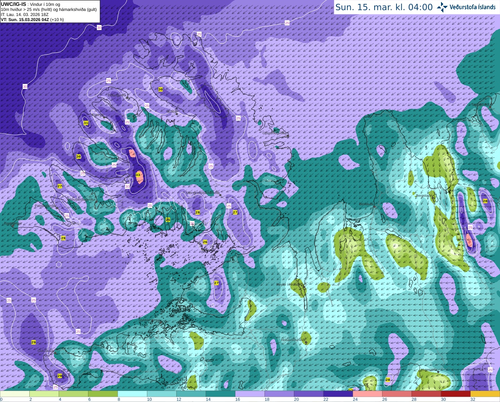
Task: Click the Bíldudalsflugvöllur station label
Action: (x=82, y=199)
